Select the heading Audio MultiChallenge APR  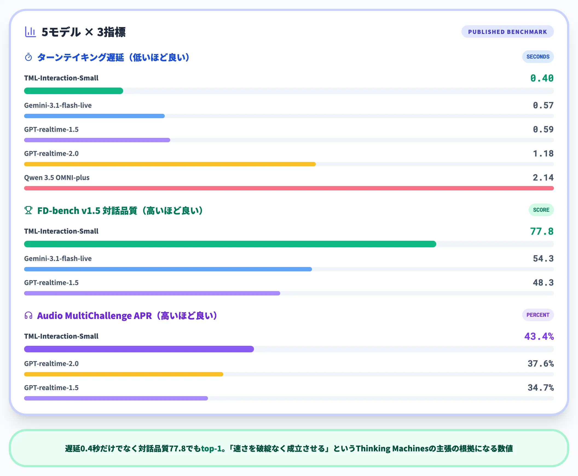tap(94, 316)
